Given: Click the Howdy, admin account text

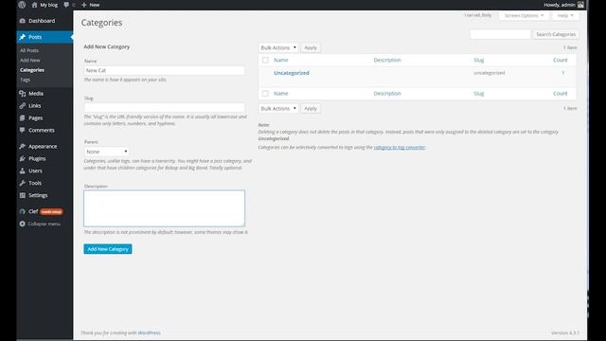Looking at the screenshot, I should (x=560, y=5).
